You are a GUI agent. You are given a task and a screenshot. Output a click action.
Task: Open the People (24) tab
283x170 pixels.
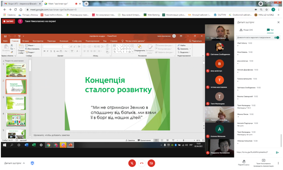246,30
